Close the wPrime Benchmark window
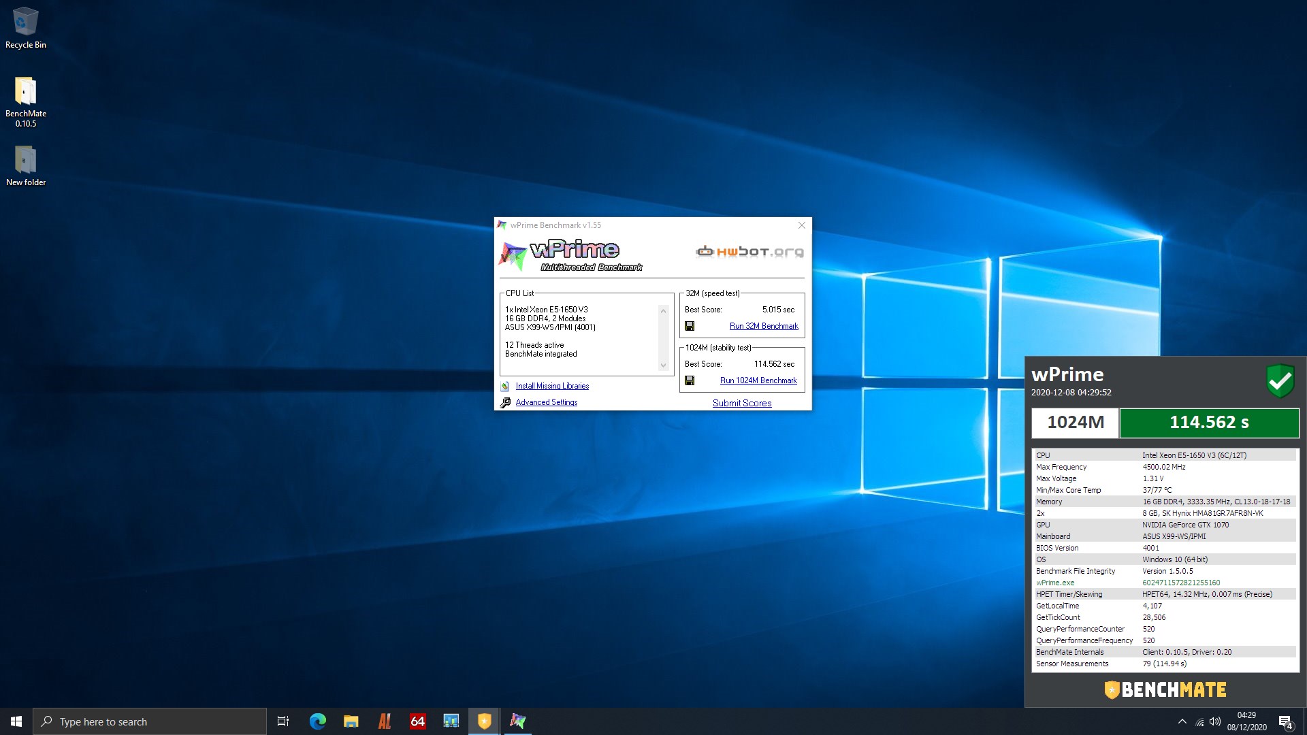Image resolution: width=1307 pixels, height=735 pixels. [802, 225]
